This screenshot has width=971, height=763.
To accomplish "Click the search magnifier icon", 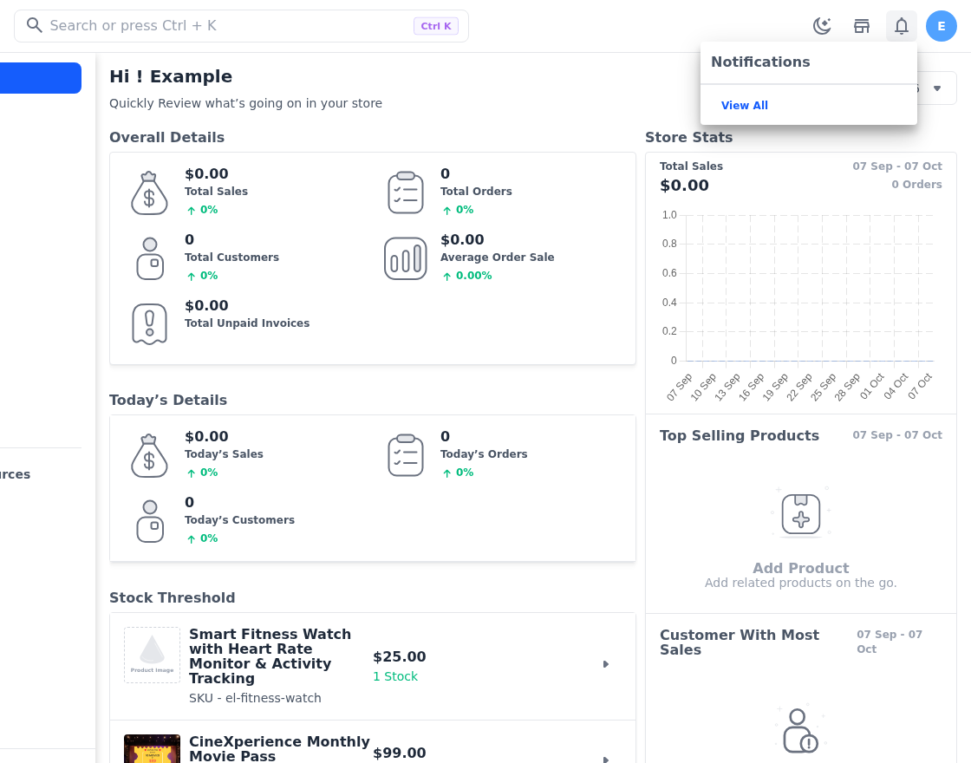I will 35,25.
